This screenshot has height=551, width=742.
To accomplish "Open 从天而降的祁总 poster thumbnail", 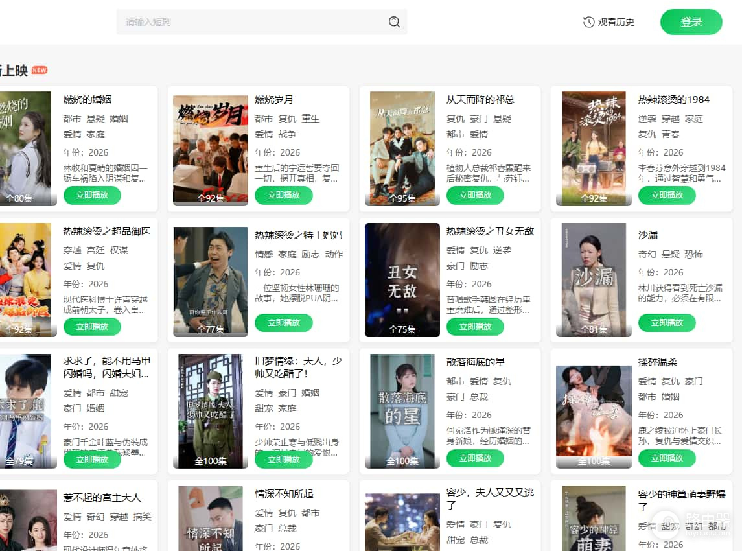I will tap(402, 148).
